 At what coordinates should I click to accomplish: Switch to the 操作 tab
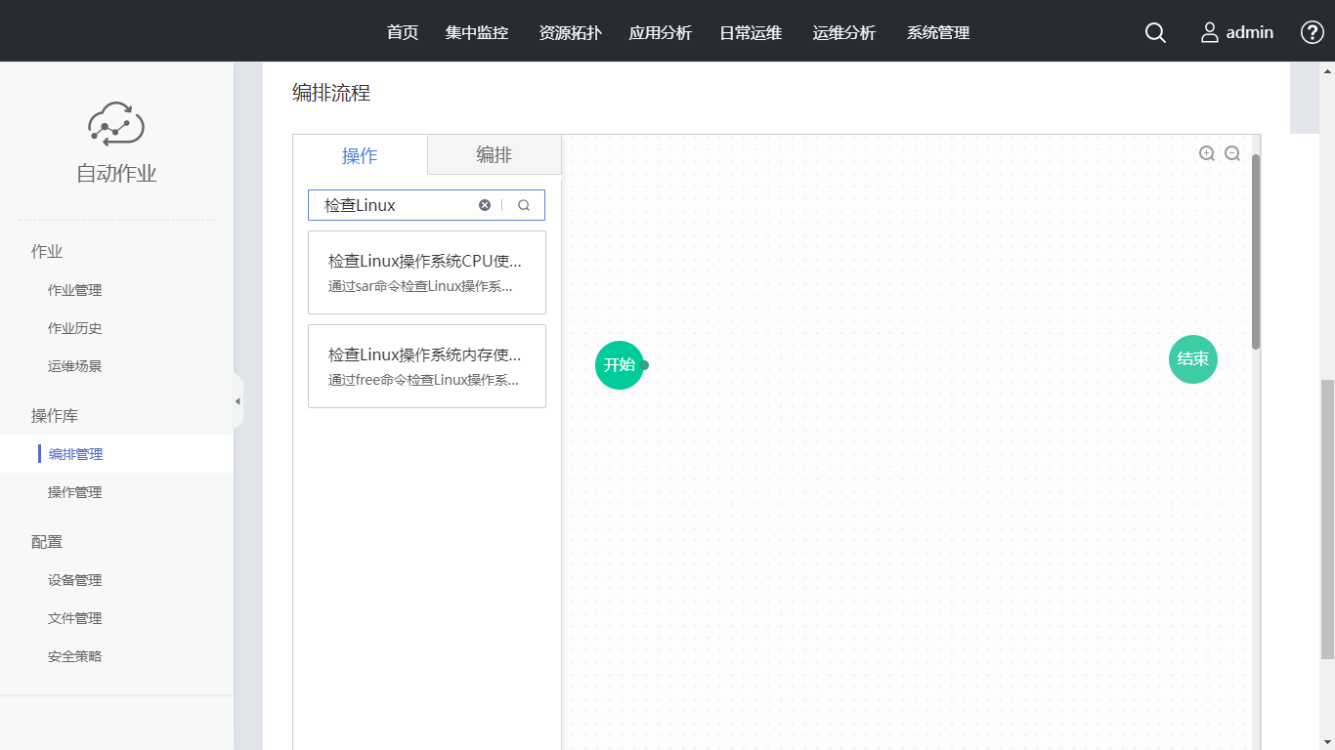click(x=360, y=156)
